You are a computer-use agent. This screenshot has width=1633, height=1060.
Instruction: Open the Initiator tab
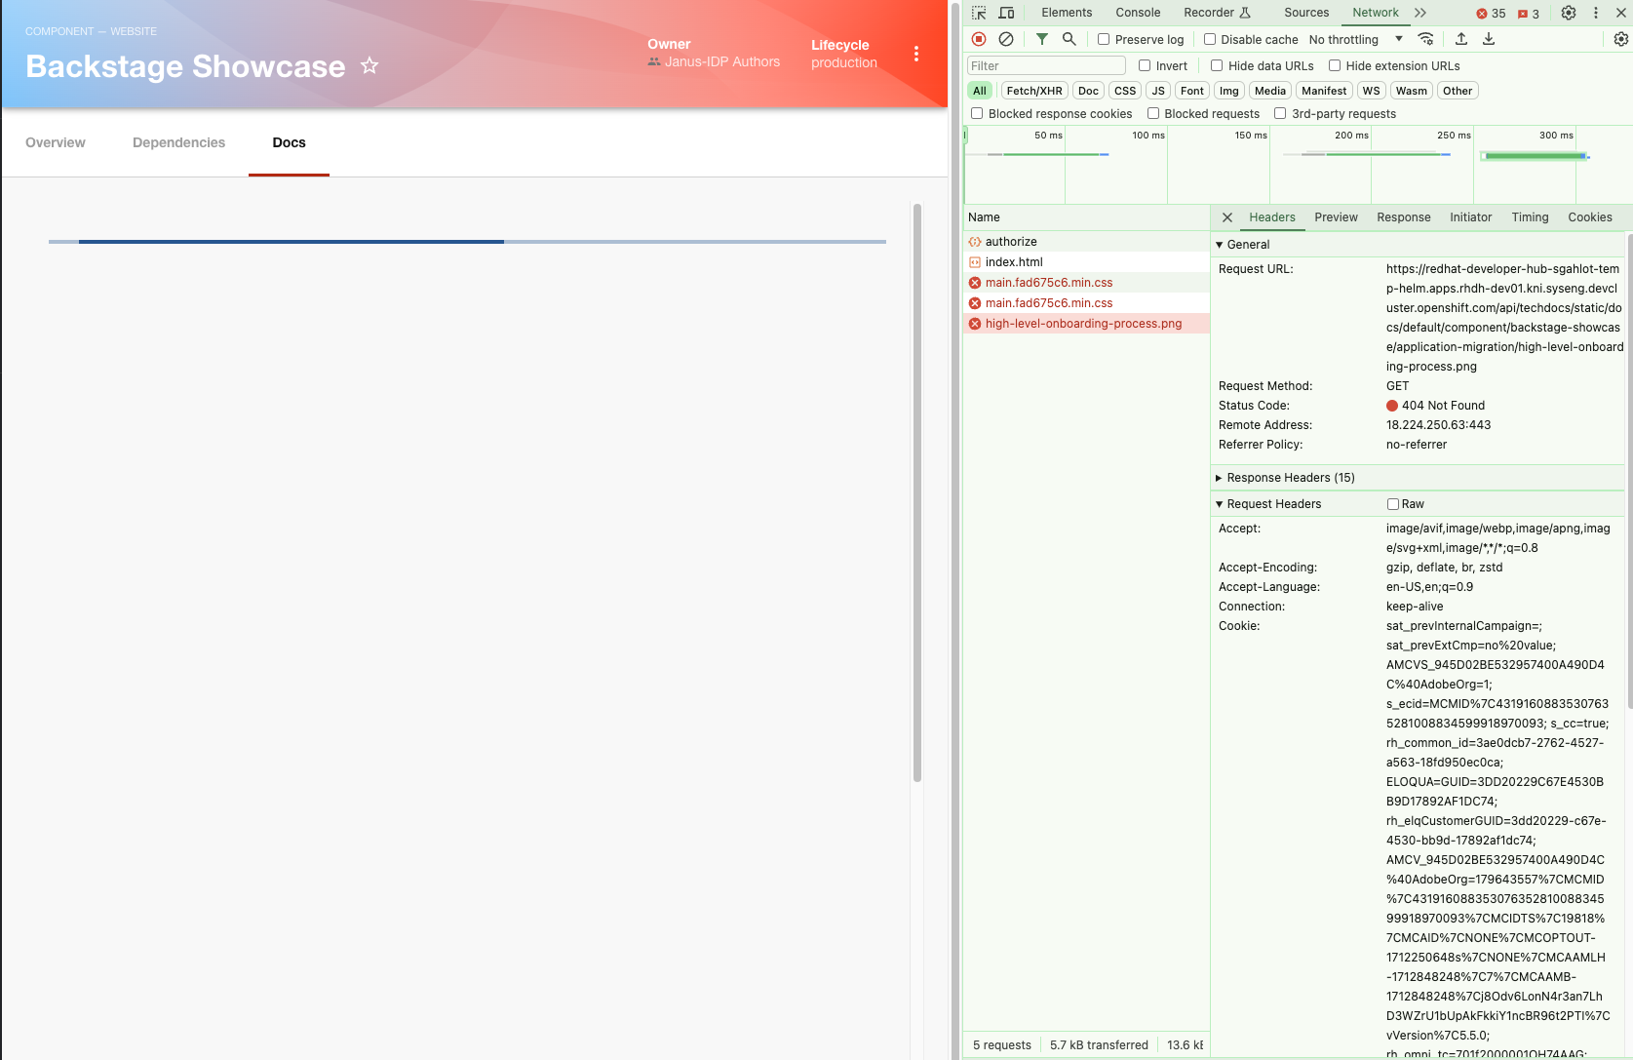(x=1470, y=217)
